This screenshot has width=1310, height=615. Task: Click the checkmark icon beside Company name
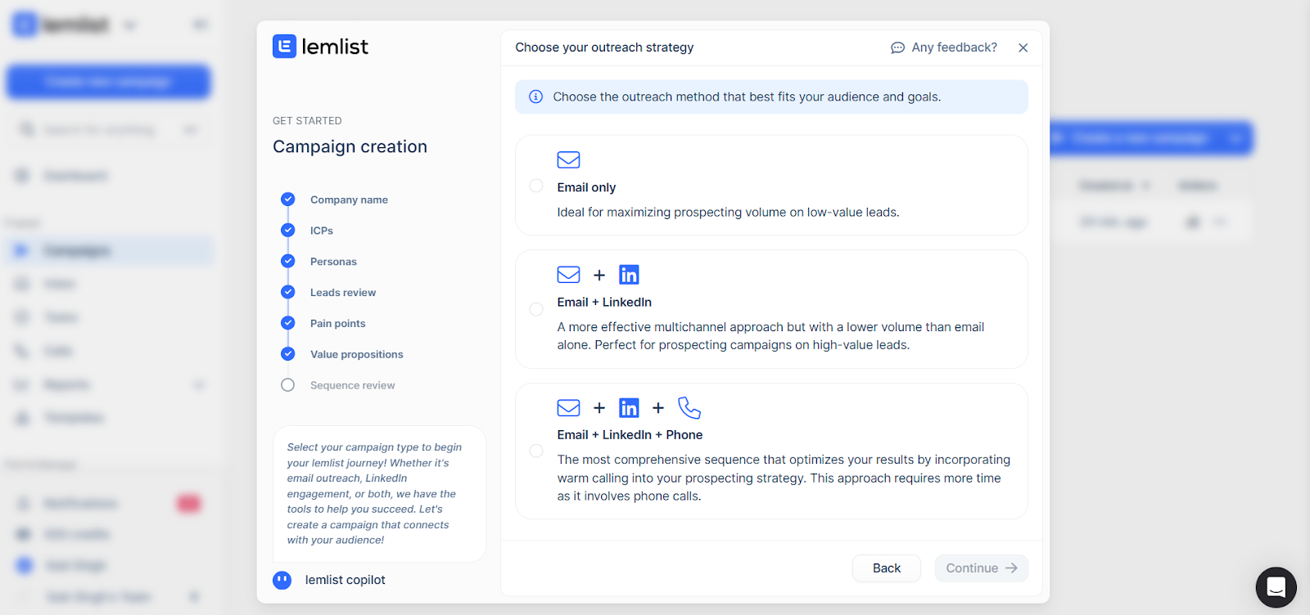tap(287, 199)
